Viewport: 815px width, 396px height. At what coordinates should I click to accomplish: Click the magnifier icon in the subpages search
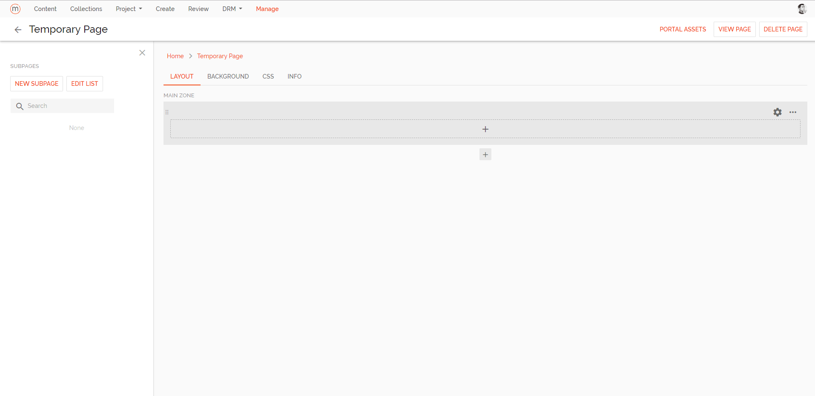point(20,106)
